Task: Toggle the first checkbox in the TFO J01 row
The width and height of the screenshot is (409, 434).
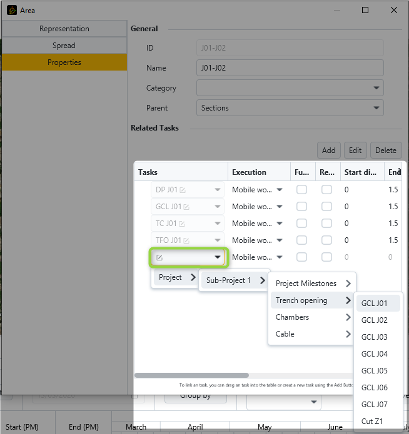Action: [x=301, y=240]
